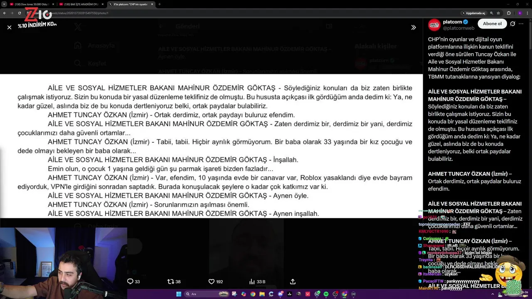Bookmark this page with star icon
The image size is (532, 299).
(498, 13)
